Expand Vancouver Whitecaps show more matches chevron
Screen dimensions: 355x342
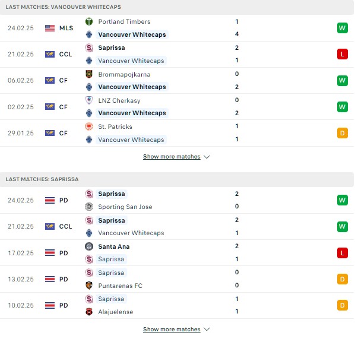coord(207,157)
